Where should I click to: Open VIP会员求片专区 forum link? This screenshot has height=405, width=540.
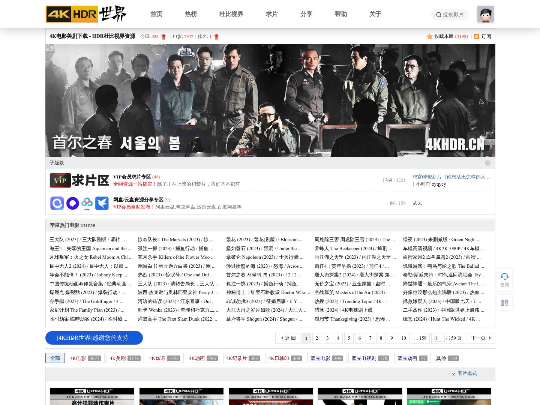[132, 177]
